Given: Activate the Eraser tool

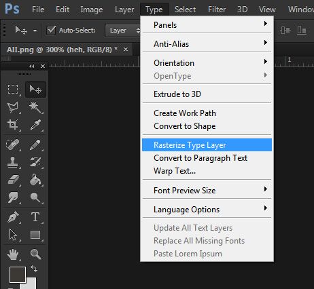Looking at the screenshot, I should [x=13, y=180].
